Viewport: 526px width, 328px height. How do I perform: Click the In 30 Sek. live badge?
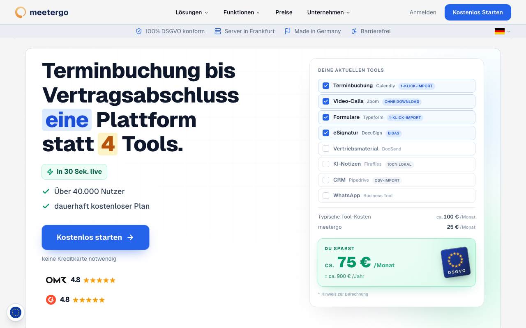click(74, 172)
